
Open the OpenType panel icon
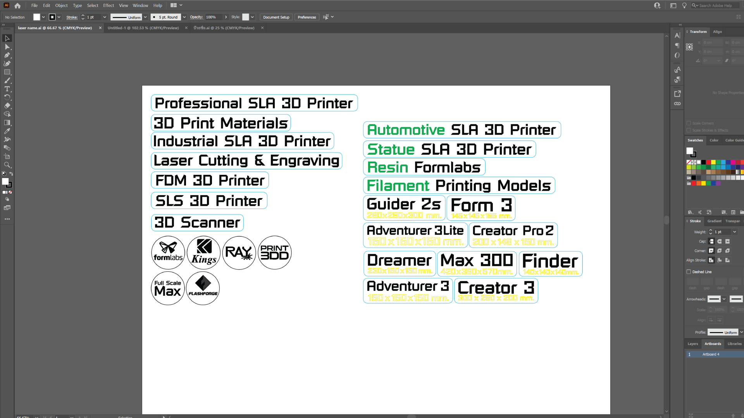[x=677, y=55]
